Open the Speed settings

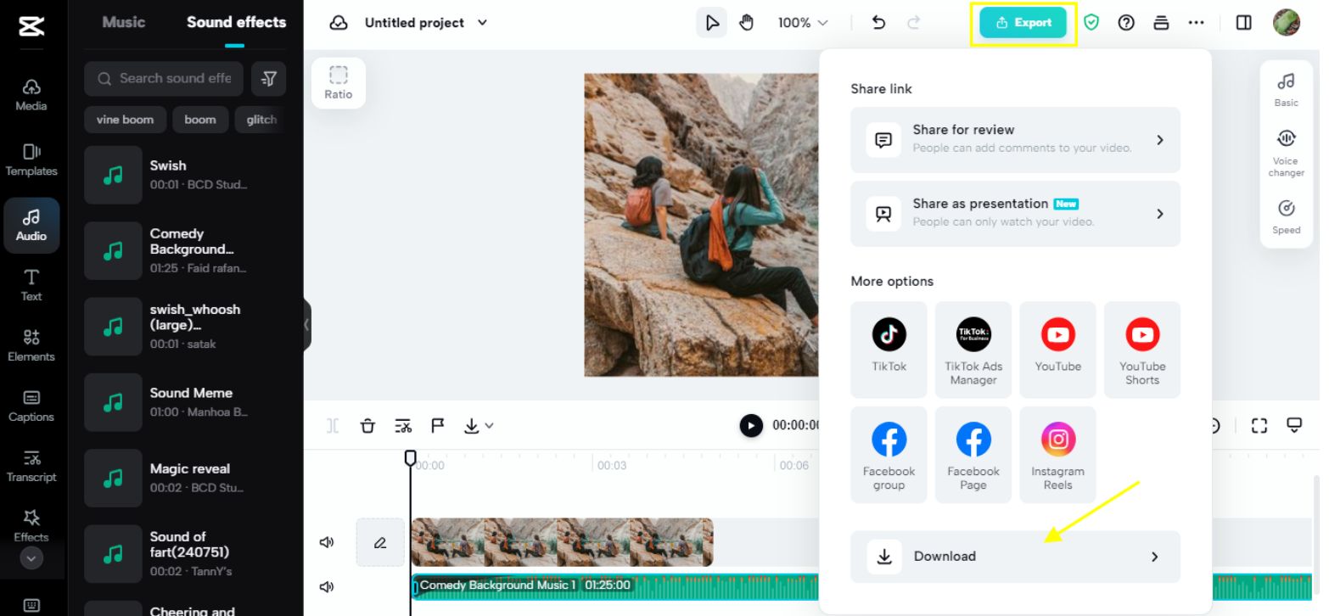1286,217
